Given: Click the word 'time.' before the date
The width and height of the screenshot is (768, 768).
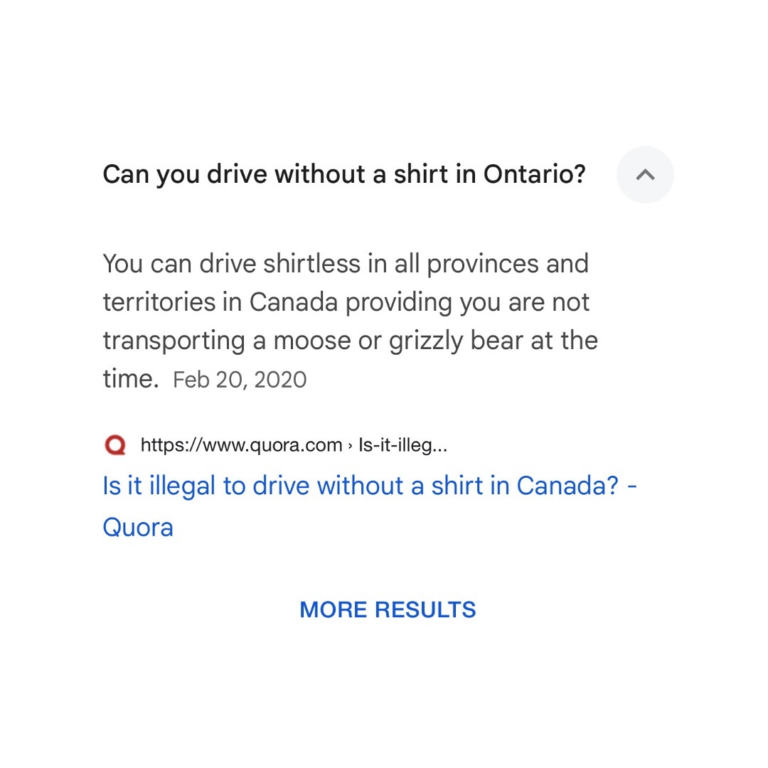Looking at the screenshot, I should (131, 379).
